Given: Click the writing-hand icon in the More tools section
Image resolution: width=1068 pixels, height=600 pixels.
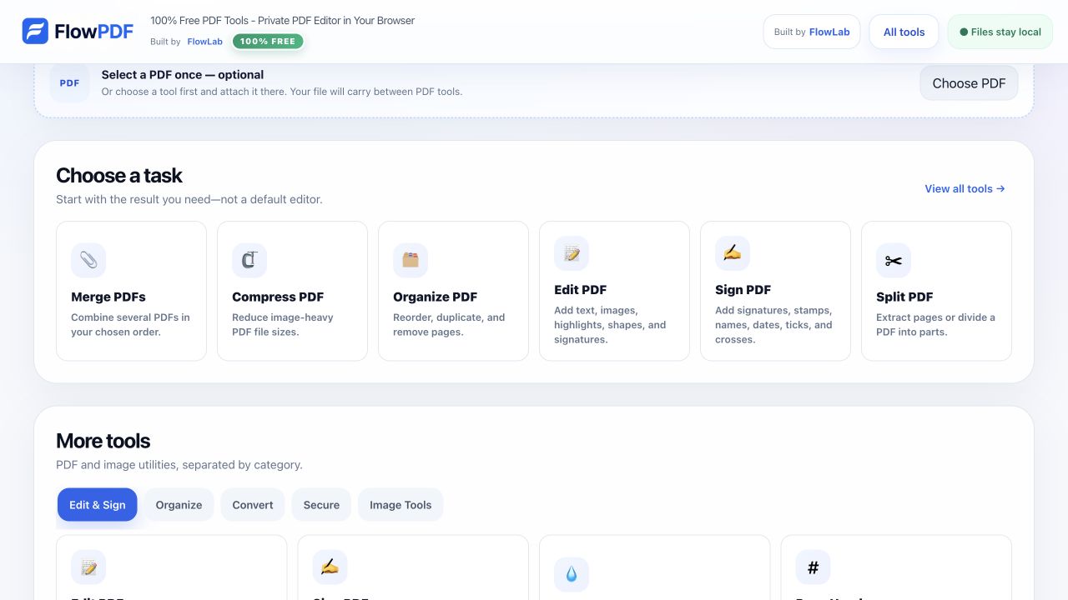Looking at the screenshot, I should (330, 567).
